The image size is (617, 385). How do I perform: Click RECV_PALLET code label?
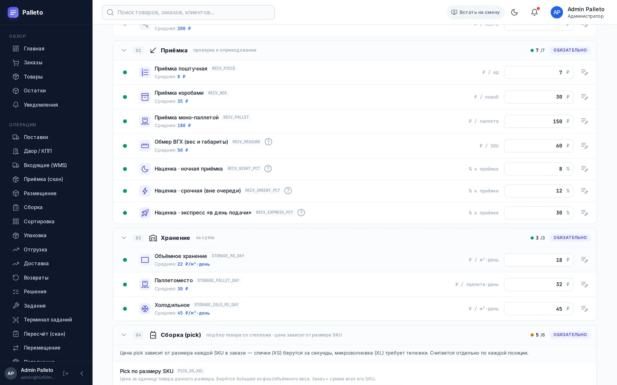pyautogui.click(x=236, y=117)
